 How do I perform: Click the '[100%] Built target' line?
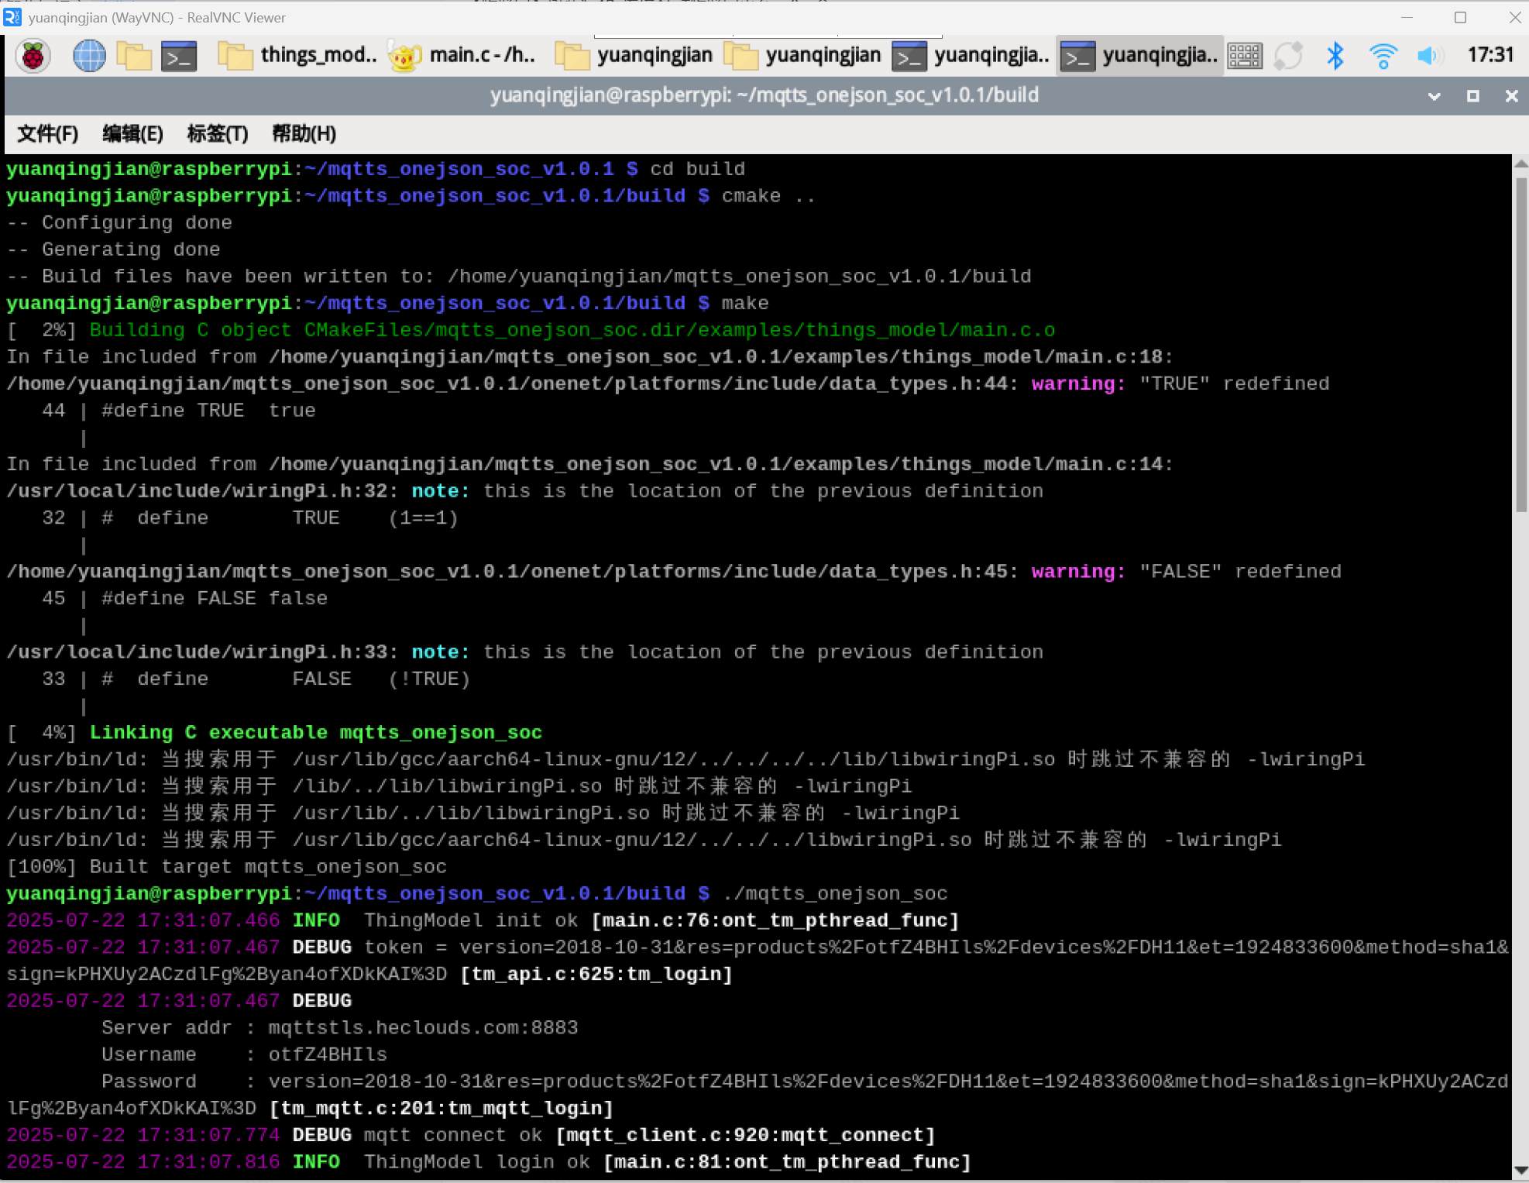pyautogui.click(x=227, y=867)
